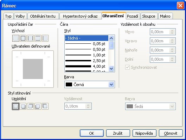Select the box border arrangement preset
The width and height of the screenshot is (186, 140).
[23, 38]
